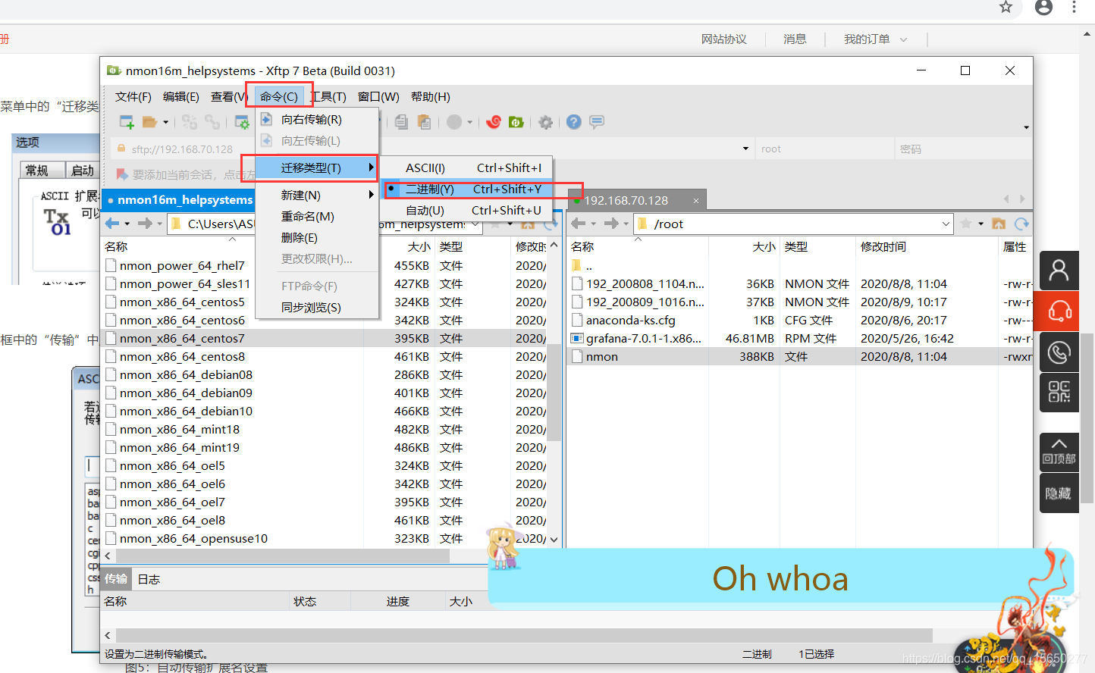Click the New Session toolbar icon

pos(127,122)
